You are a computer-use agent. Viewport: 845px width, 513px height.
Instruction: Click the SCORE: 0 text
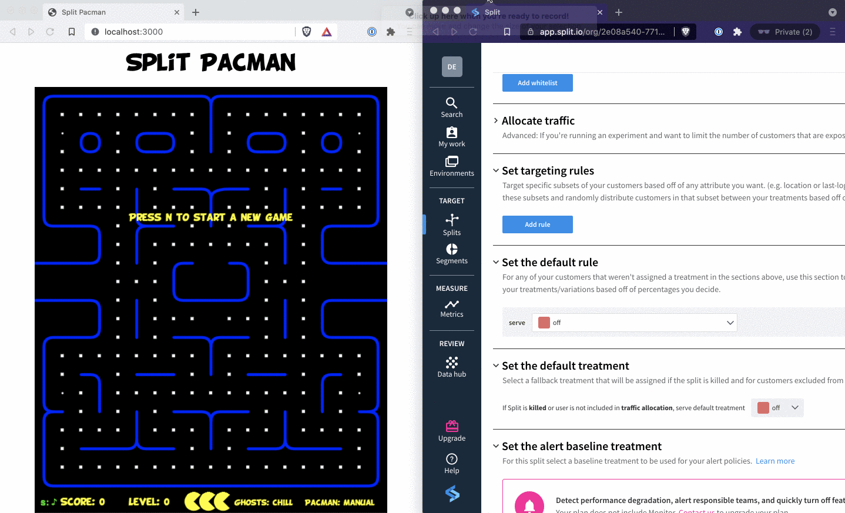(x=83, y=502)
